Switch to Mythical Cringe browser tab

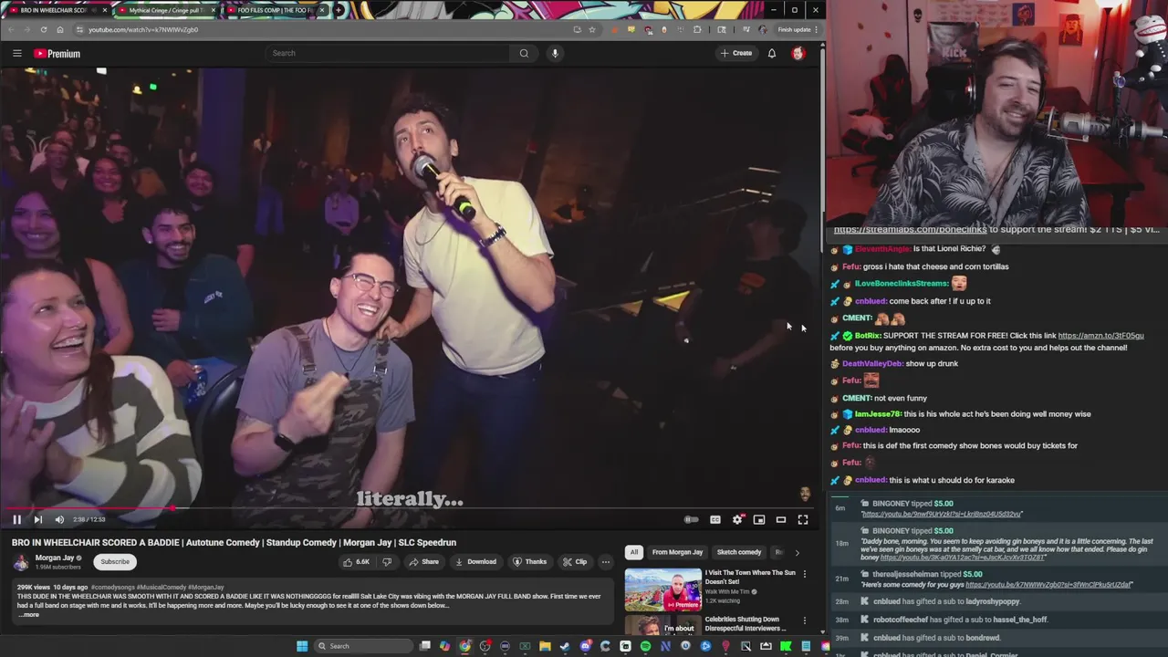click(x=166, y=10)
